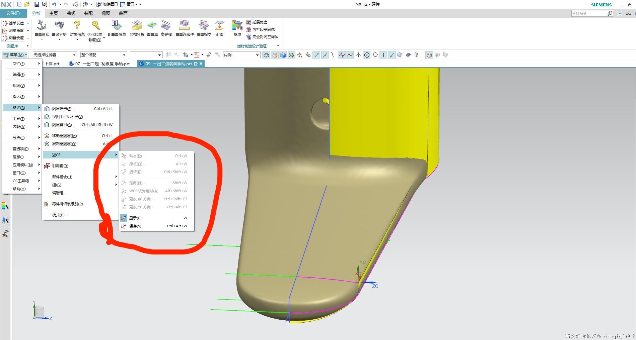Open 首选项(P) preferences menu
This screenshot has width=636, height=340.
(22, 149)
